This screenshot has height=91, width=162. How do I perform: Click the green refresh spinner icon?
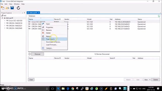159,16
